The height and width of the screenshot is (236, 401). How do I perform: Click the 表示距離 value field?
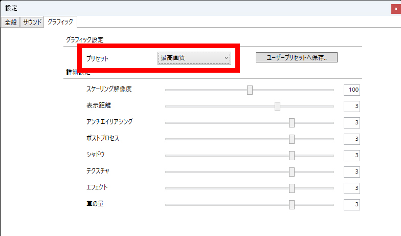click(x=352, y=106)
